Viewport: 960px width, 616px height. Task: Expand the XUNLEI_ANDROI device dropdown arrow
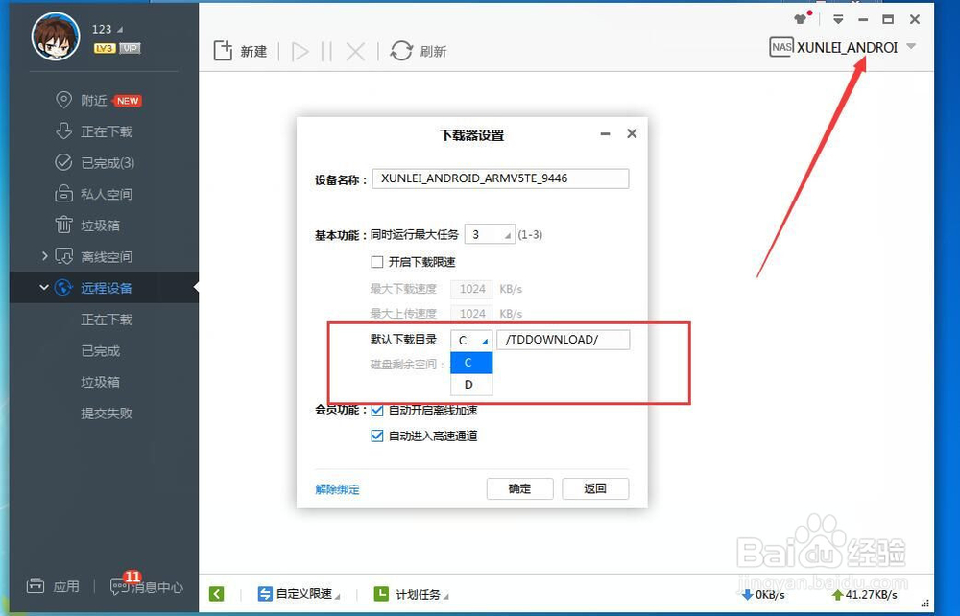coord(911,46)
